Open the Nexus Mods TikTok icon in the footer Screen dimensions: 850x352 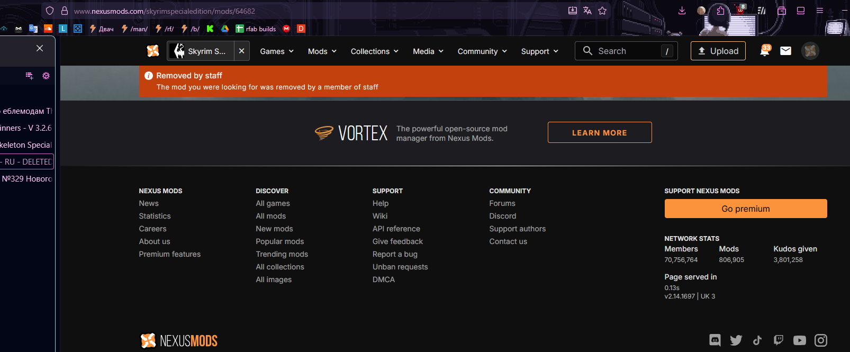tap(757, 340)
